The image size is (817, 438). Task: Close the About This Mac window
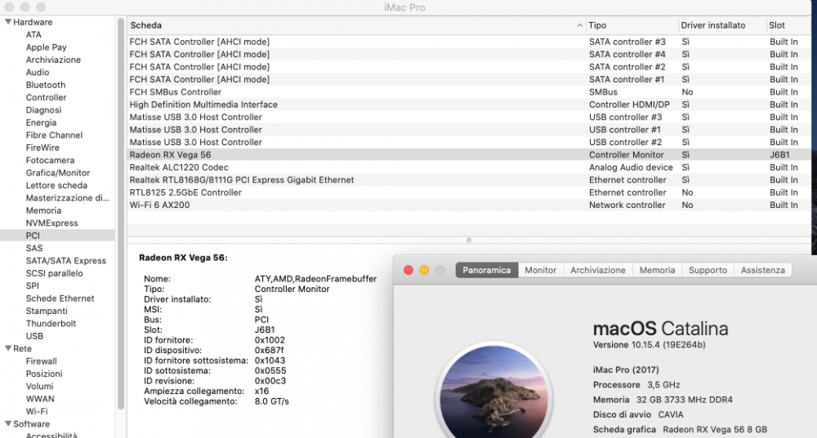pyautogui.click(x=408, y=270)
